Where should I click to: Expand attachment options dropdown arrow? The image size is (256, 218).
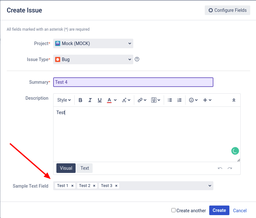(159, 100)
